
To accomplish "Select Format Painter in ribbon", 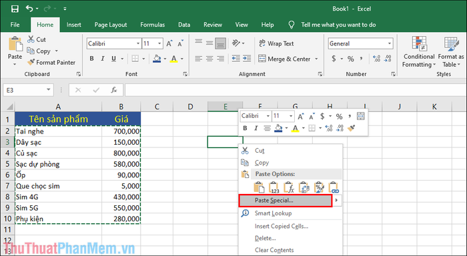I will tap(51, 63).
